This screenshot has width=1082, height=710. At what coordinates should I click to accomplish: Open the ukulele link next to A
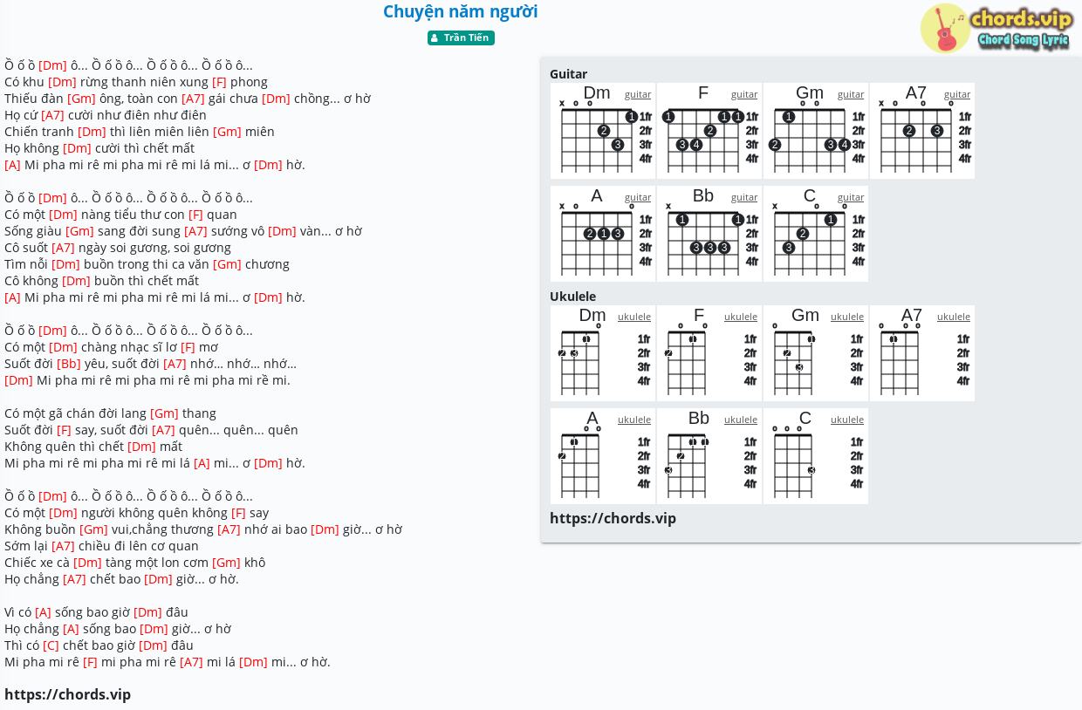coord(634,420)
